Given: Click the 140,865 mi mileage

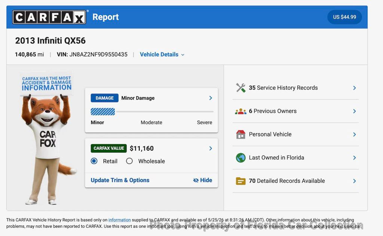Looking at the screenshot, I should [29, 55].
